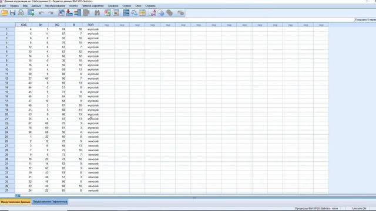Open the Анализ menu
Image resolution: width=376 pixels, height=211 pixels.
tap(73, 6)
